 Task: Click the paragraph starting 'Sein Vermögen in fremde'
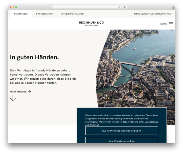[43, 76]
